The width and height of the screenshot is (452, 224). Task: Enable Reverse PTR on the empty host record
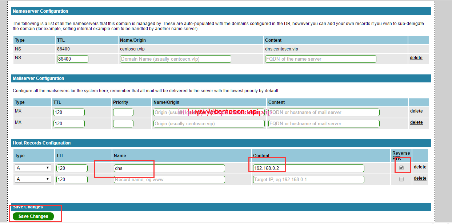click(x=401, y=179)
